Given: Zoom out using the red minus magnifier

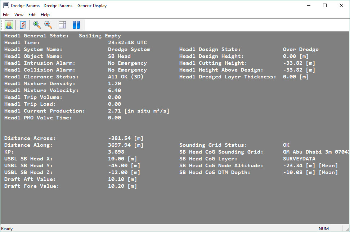Looking at the screenshot, I should [x=48, y=25].
